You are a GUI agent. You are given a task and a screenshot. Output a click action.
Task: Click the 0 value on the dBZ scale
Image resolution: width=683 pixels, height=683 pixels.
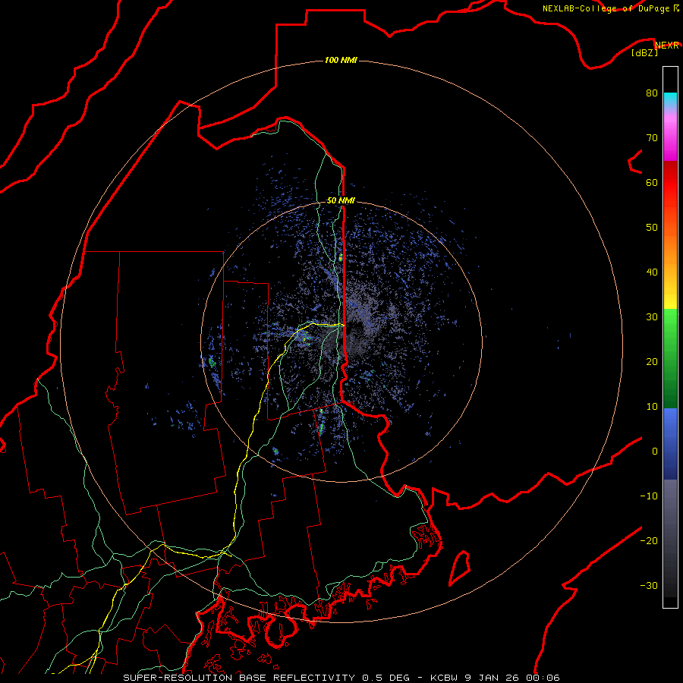pos(655,452)
